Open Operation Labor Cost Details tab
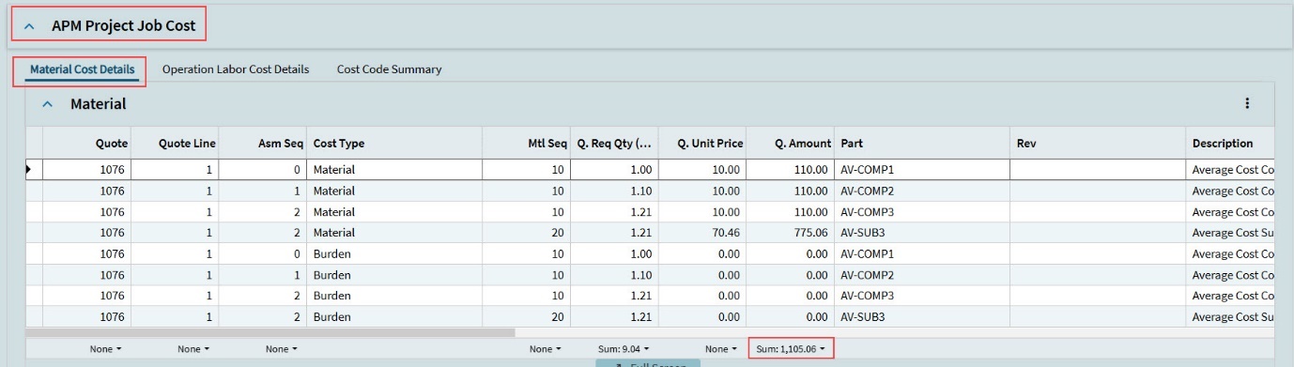1294x367 pixels. tap(236, 69)
